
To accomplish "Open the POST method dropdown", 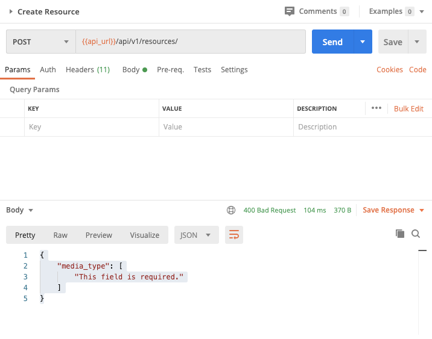I will 41,42.
